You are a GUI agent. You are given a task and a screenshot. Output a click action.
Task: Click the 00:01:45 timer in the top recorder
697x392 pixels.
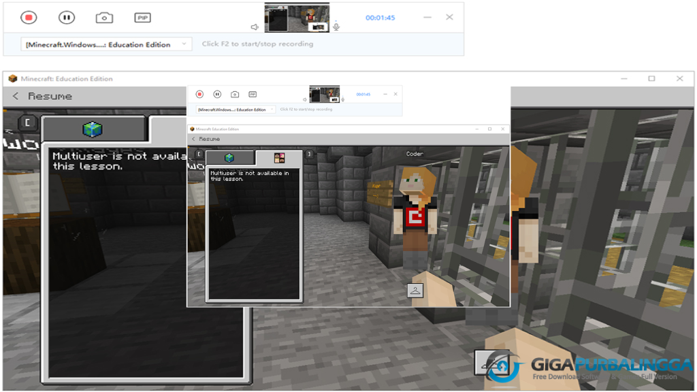(x=380, y=18)
